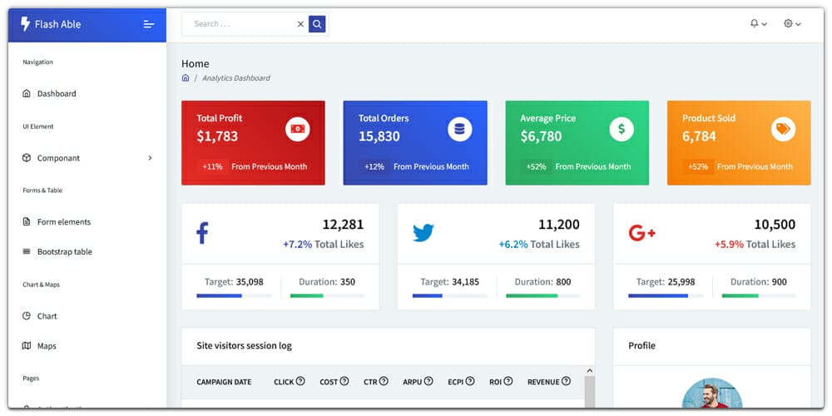
Task: Click the 11,200 Twitter likes count
Action: pos(559,225)
